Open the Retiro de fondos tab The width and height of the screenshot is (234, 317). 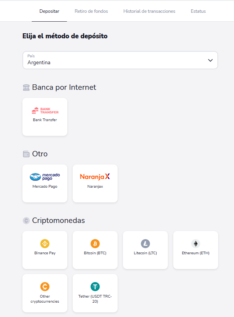[91, 11]
